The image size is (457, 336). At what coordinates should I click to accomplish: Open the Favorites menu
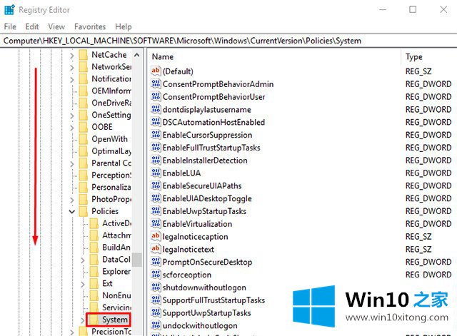coord(90,27)
